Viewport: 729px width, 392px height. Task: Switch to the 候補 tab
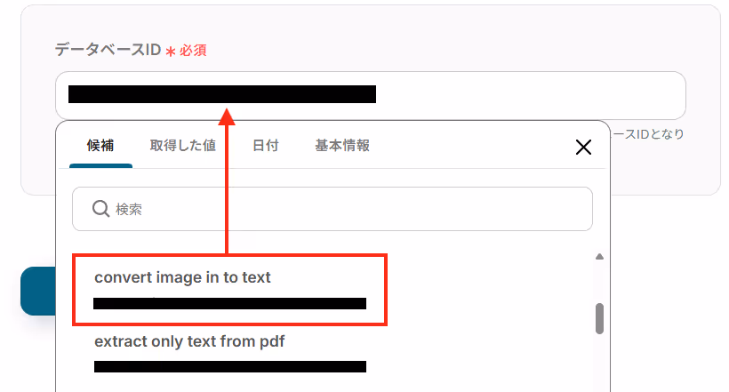point(100,146)
